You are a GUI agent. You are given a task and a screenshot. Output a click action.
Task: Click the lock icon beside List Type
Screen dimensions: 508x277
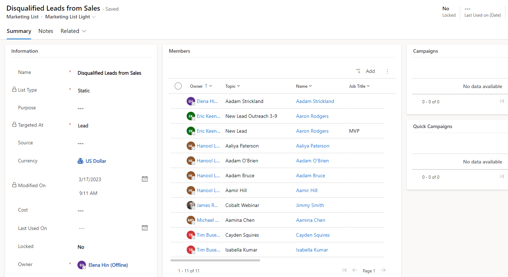click(14, 90)
